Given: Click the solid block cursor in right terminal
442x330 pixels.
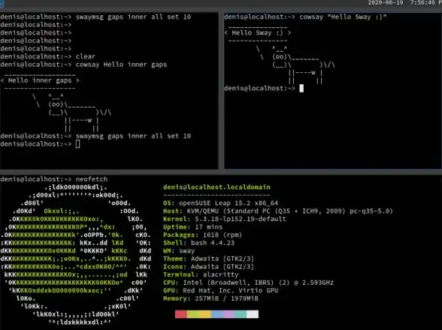Looking at the screenshot, I should click(x=301, y=88).
